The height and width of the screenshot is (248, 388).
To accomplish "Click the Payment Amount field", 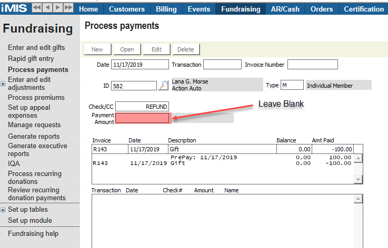I will click(142, 118).
